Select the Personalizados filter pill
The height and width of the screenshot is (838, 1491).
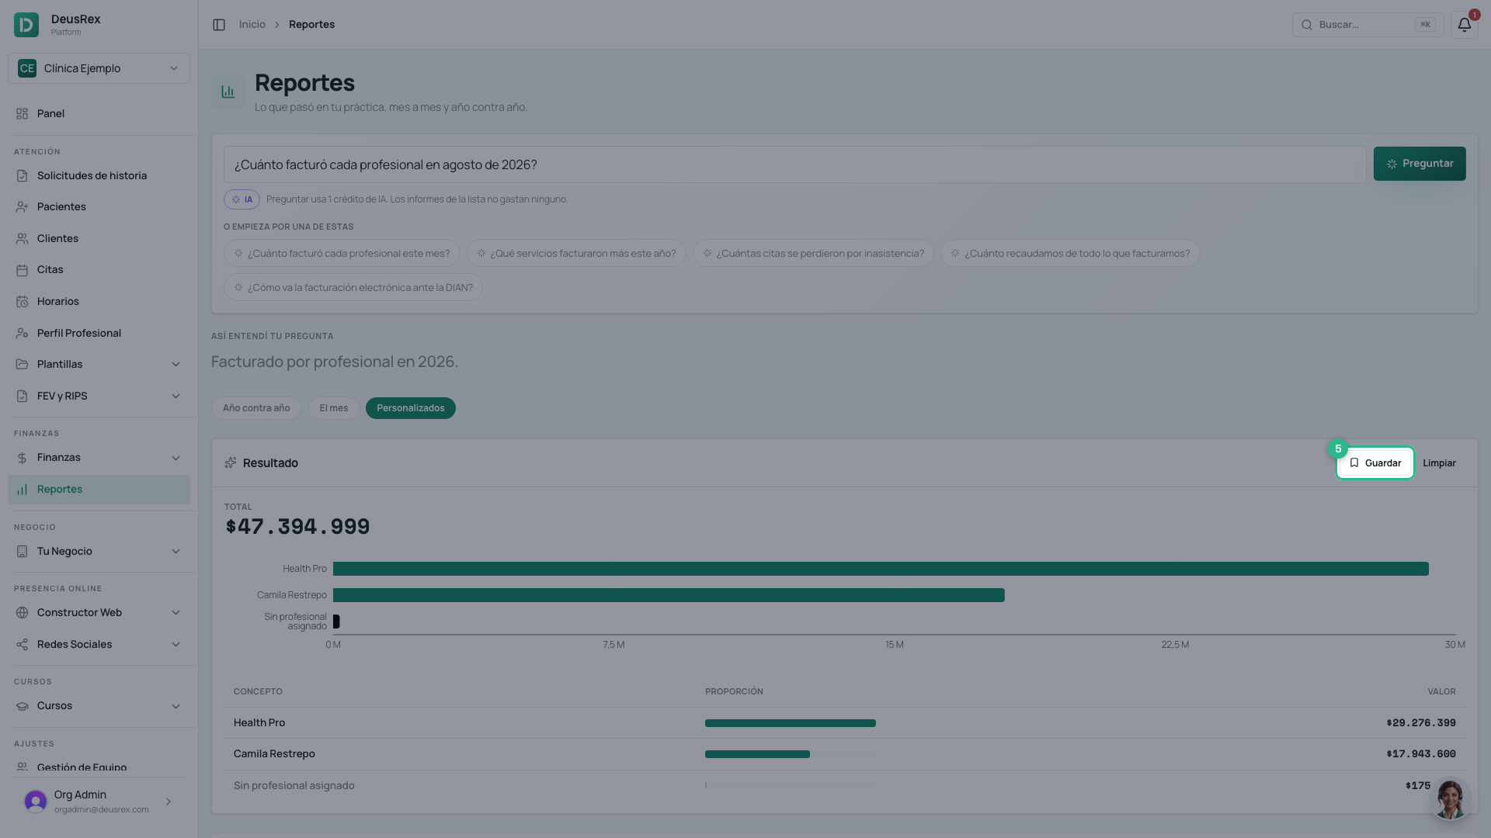(x=411, y=408)
